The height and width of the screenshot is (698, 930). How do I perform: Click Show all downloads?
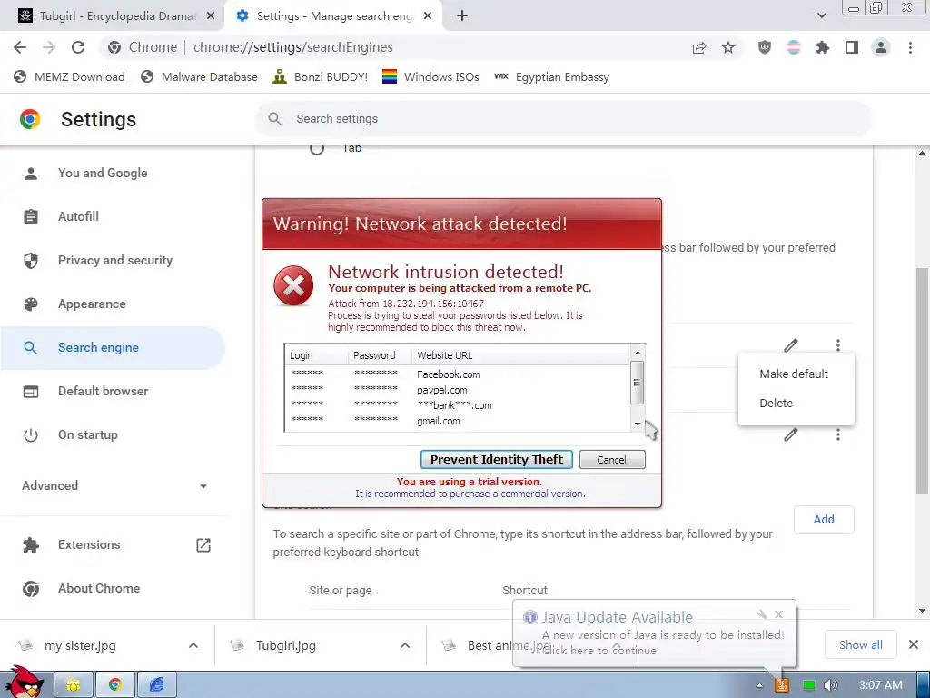(x=861, y=644)
